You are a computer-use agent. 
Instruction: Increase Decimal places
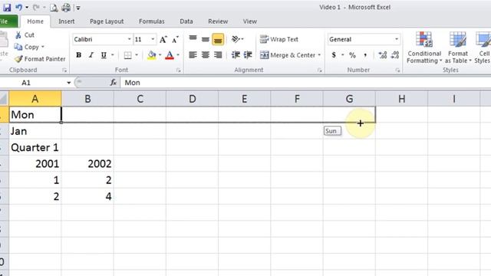pos(383,55)
